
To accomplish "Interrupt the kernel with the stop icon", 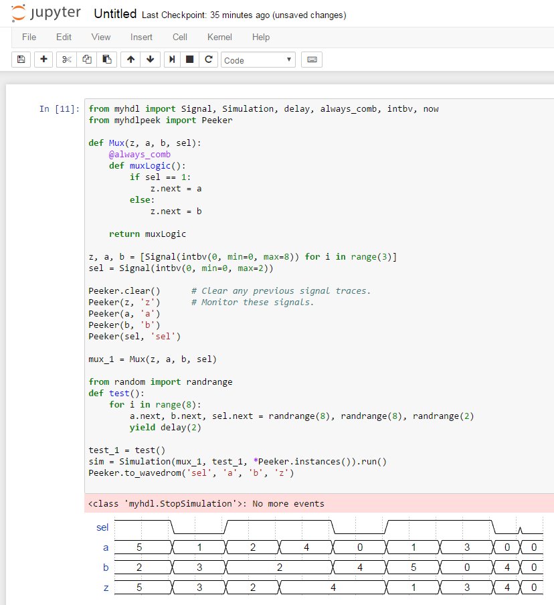I will pos(189,60).
